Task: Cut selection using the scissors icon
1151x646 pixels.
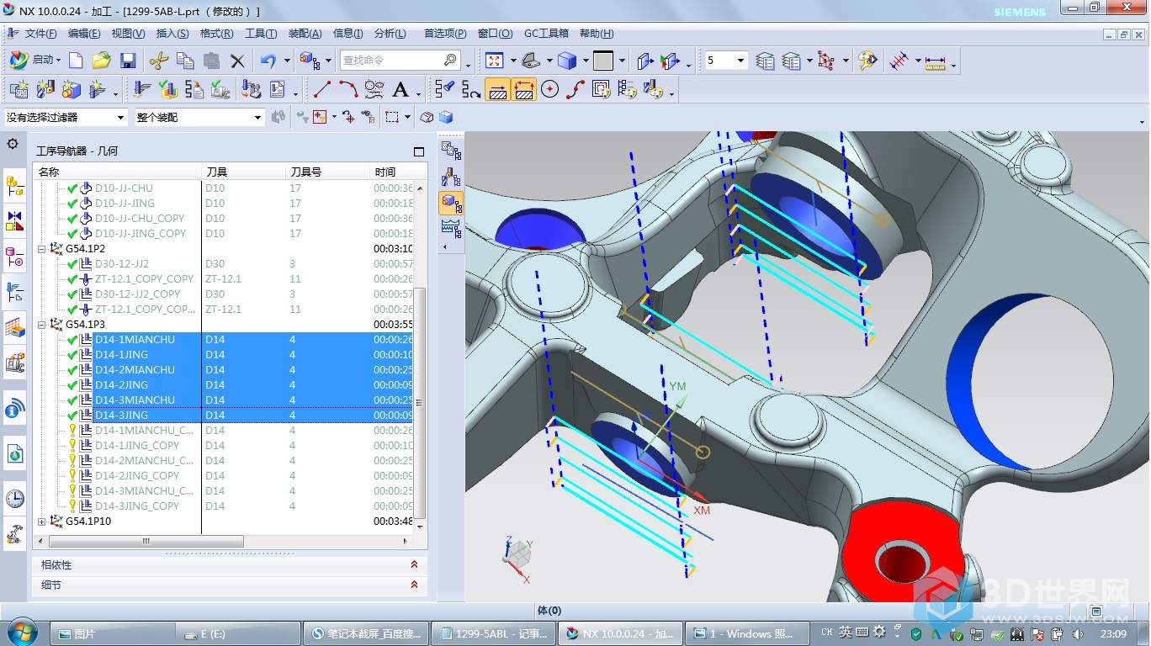Action: tap(159, 61)
